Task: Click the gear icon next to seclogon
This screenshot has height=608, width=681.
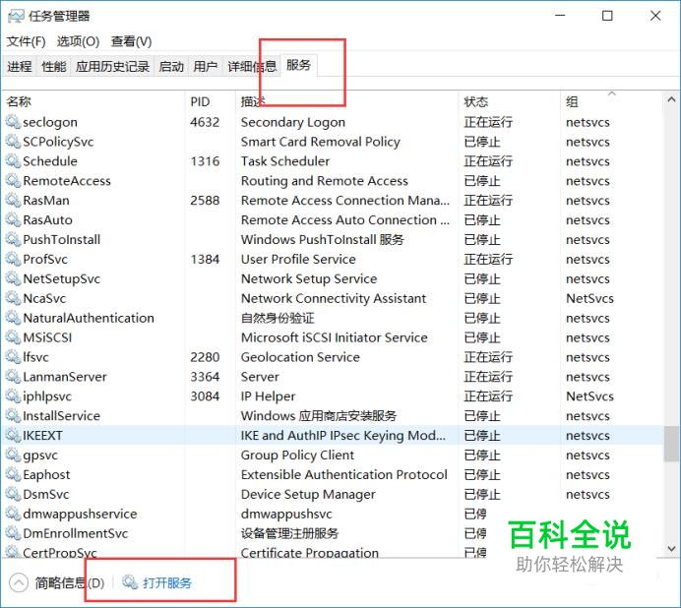Action: point(13,122)
